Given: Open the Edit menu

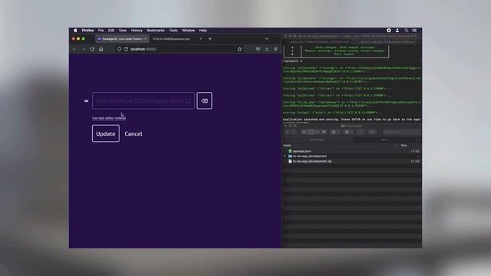Looking at the screenshot, I should click(x=111, y=31).
